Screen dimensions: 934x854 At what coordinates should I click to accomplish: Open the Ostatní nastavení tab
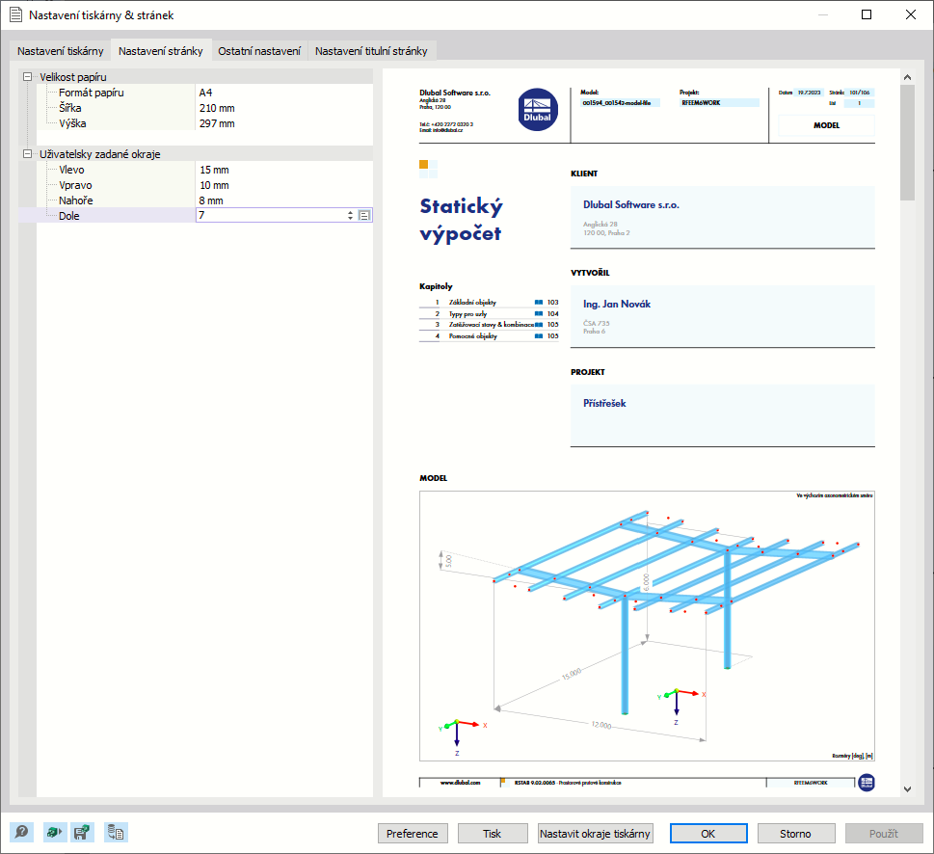pos(259,51)
